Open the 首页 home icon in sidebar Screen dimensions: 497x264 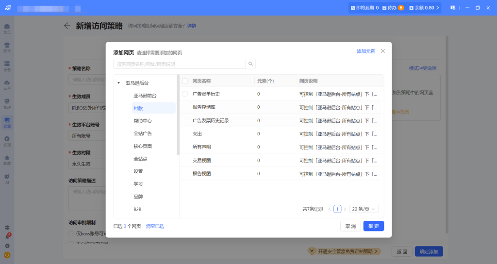(x=7, y=28)
